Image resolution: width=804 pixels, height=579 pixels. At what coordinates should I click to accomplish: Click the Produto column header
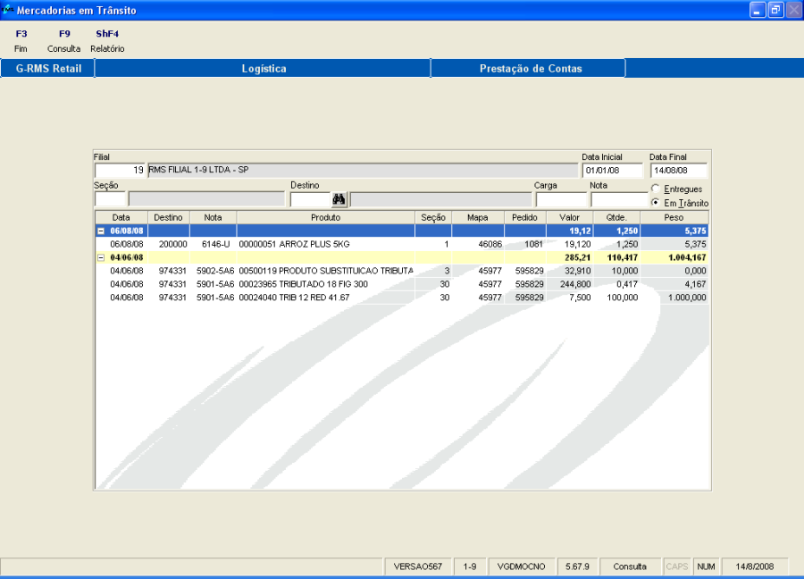click(325, 217)
